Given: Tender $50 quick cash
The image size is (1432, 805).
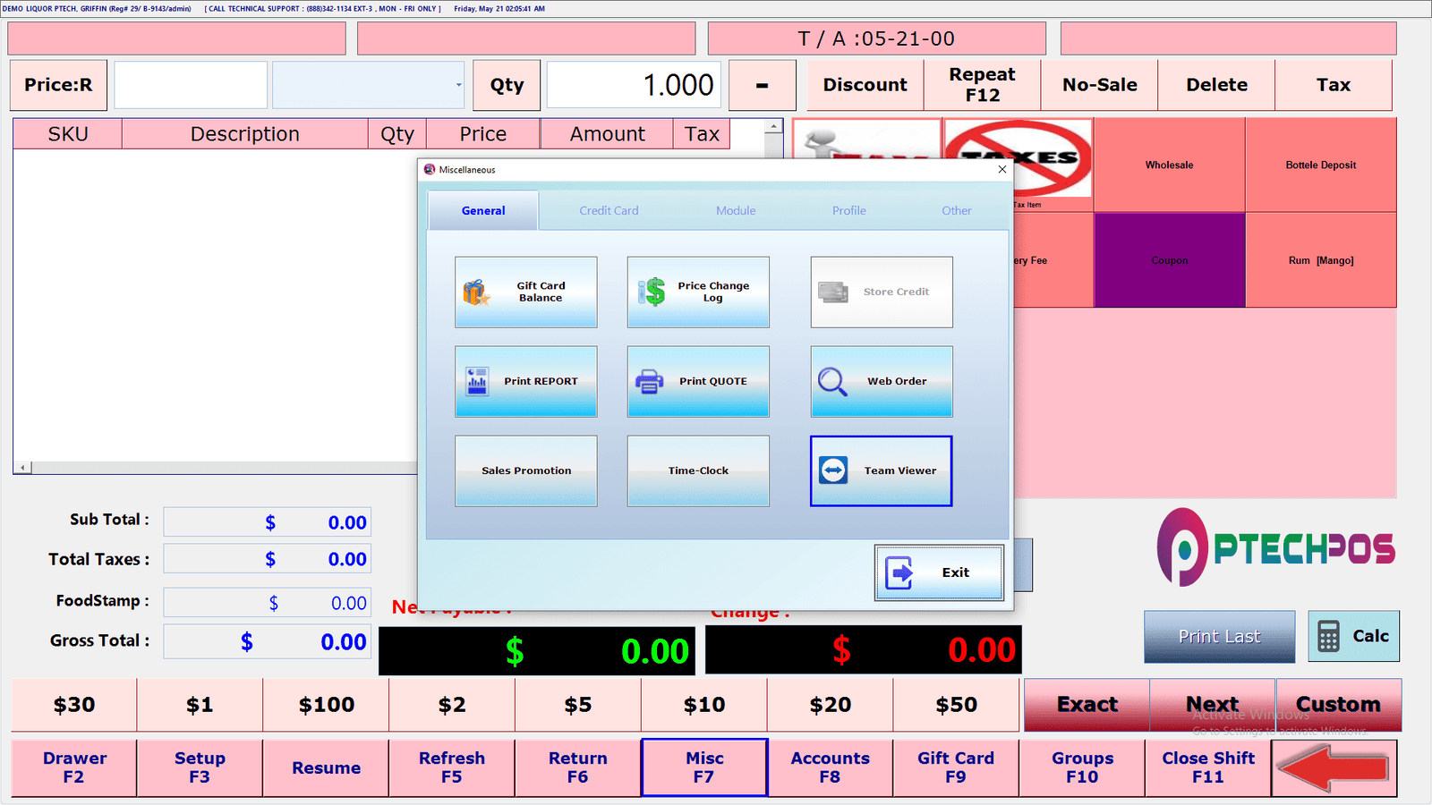Looking at the screenshot, I should click(956, 705).
